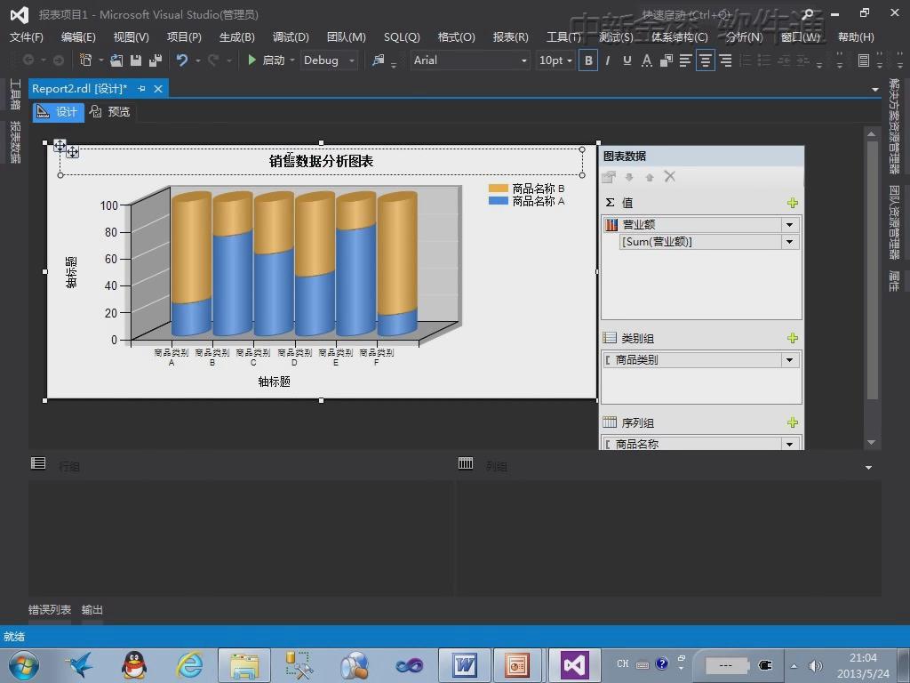The width and height of the screenshot is (910, 683).
Task: Switch to the 设计 design tab
Action: pos(58,112)
